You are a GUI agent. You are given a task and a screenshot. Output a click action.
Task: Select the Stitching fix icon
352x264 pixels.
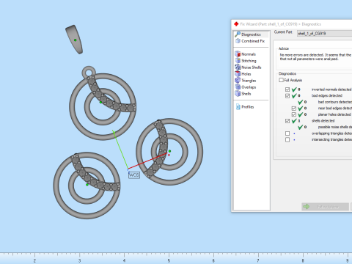click(238, 61)
